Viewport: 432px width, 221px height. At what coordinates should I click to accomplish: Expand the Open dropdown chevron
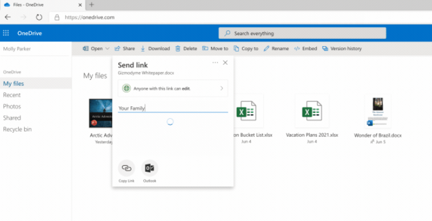(x=107, y=49)
